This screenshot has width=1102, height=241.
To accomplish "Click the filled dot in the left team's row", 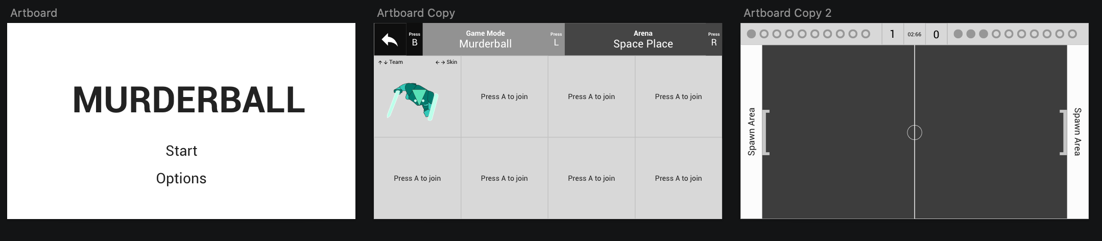I will [751, 34].
